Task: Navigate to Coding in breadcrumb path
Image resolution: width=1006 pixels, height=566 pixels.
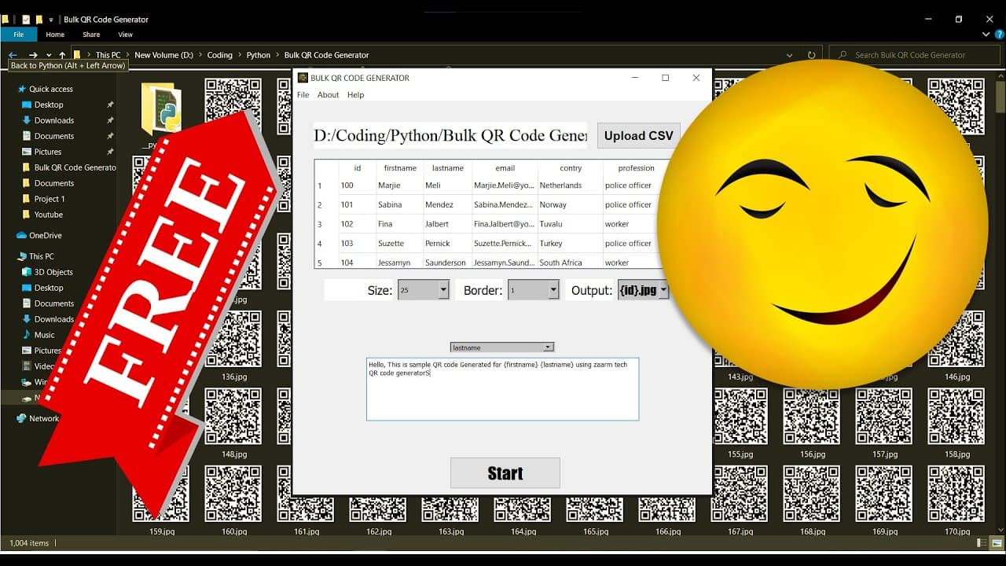Action: pyautogui.click(x=219, y=55)
